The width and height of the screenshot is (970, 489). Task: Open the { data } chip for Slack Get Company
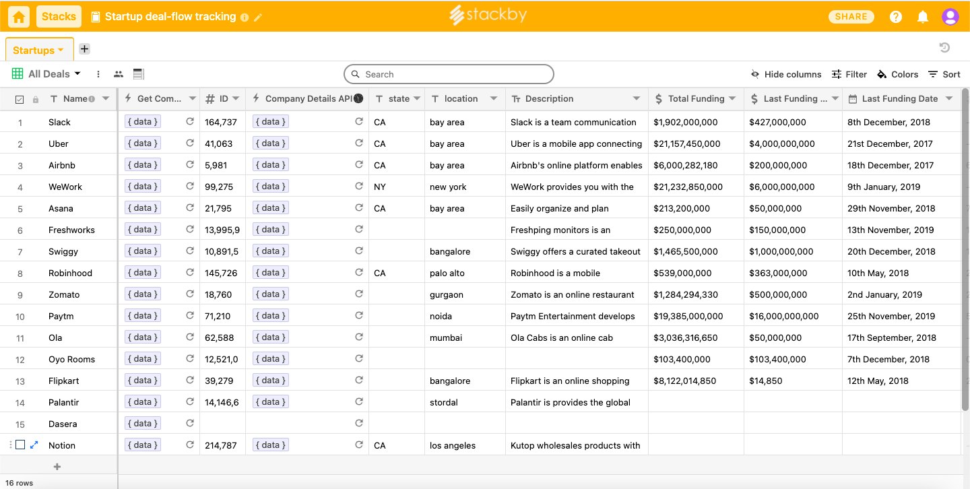[142, 122]
